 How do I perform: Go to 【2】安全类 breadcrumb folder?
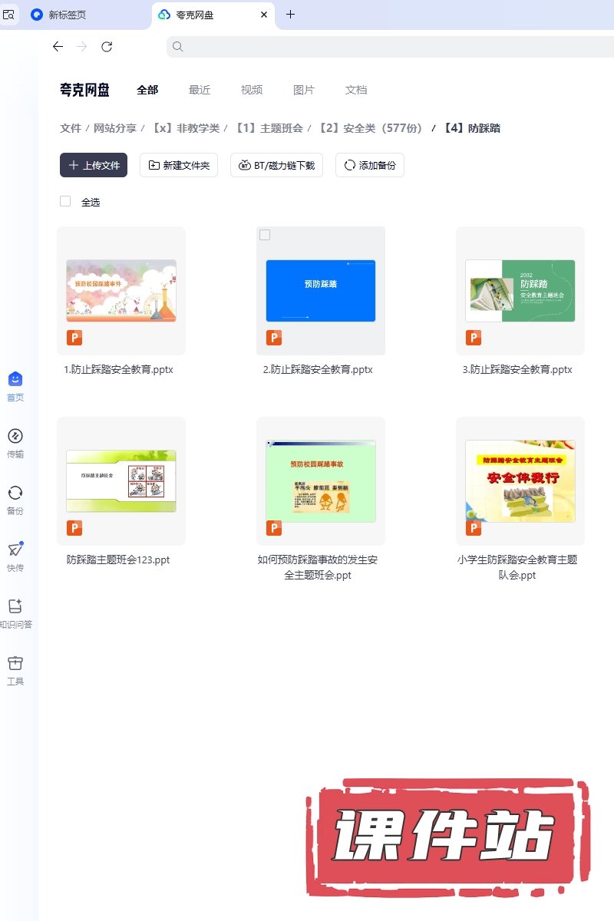tap(370, 128)
